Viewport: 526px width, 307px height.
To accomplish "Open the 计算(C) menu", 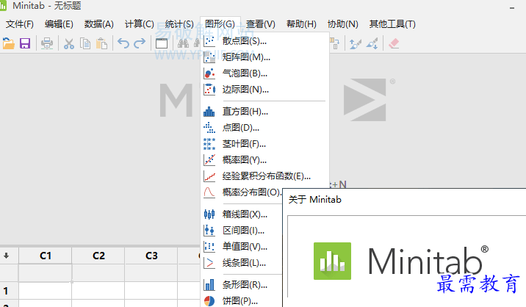I will (x=140, y=24).
